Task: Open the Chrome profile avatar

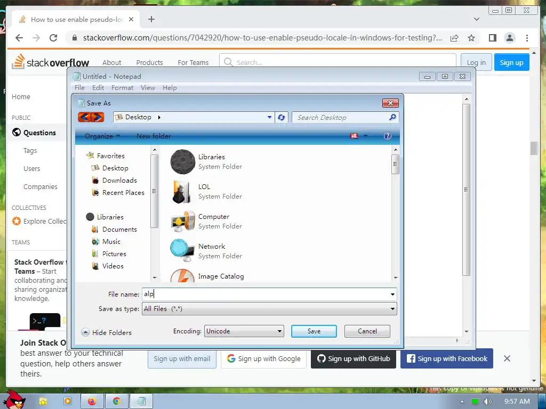Action: 510,38
